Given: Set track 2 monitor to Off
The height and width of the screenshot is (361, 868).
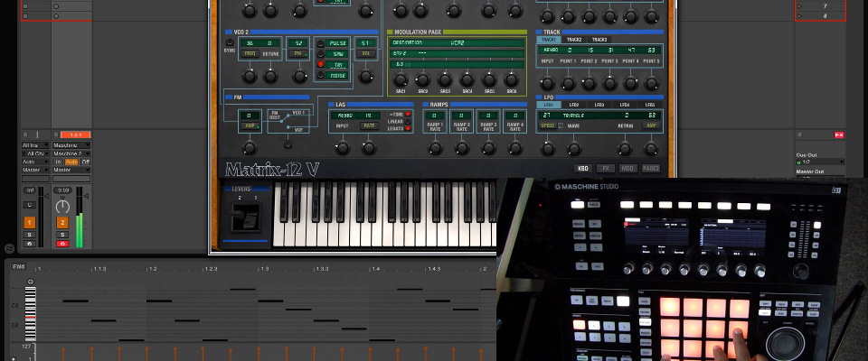Looking at the screenshot, I should [85, 162].
